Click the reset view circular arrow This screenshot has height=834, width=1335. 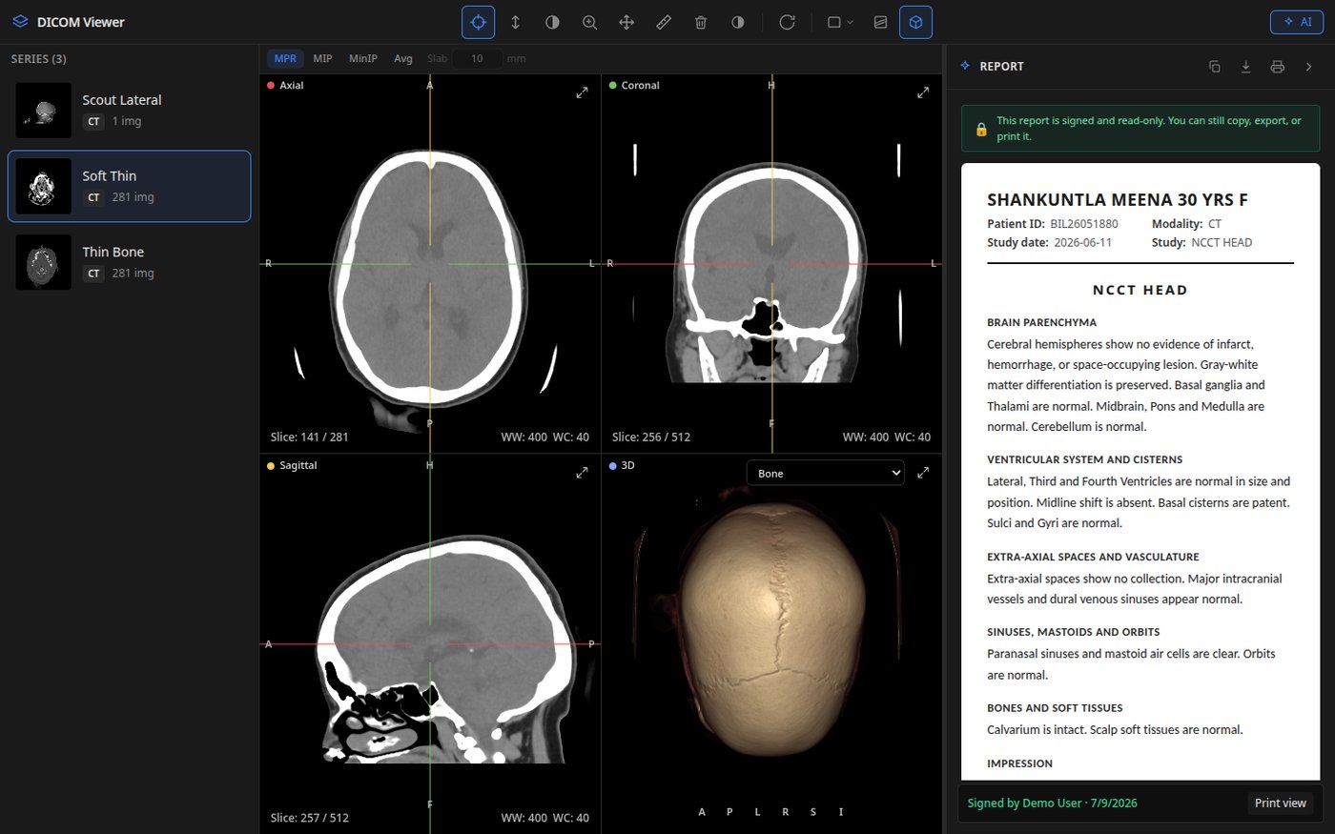click(x=787, y=22)
